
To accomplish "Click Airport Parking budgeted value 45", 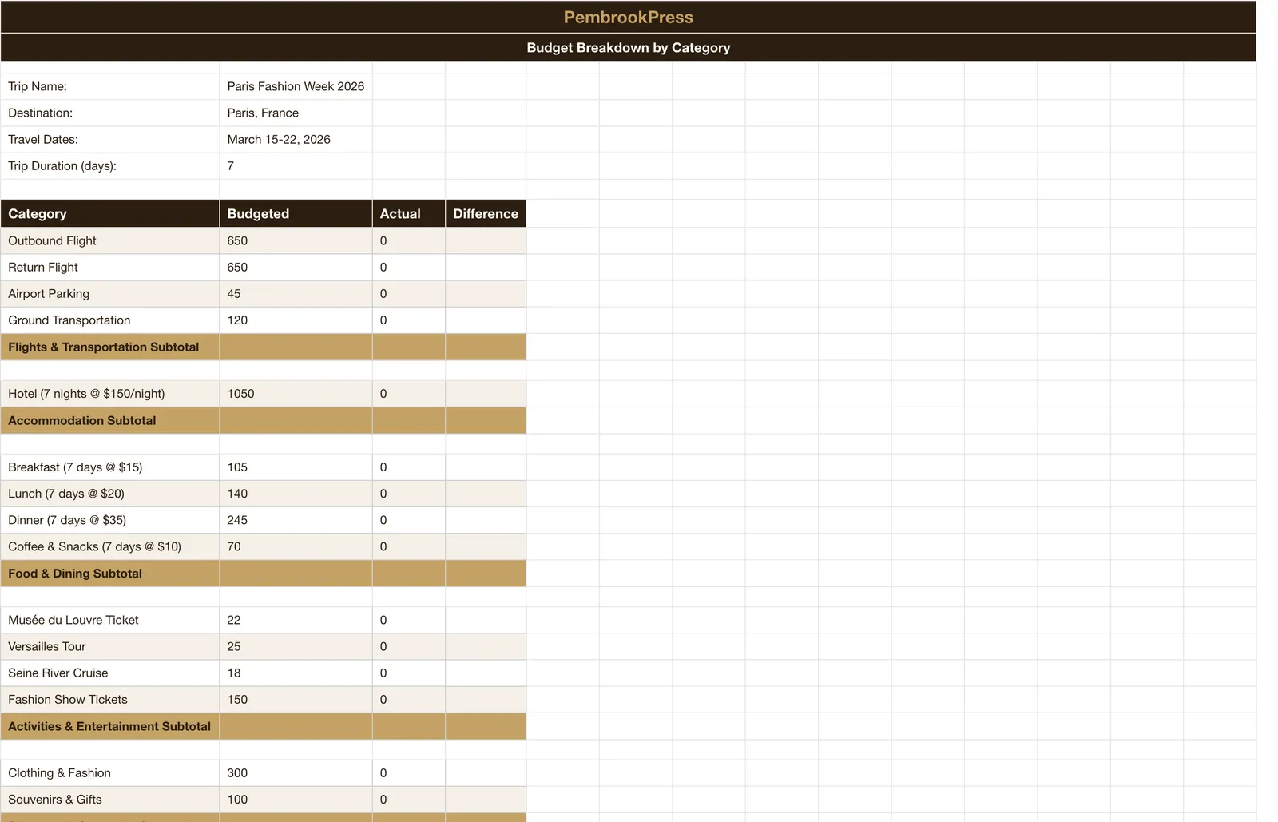I will 296,293.
